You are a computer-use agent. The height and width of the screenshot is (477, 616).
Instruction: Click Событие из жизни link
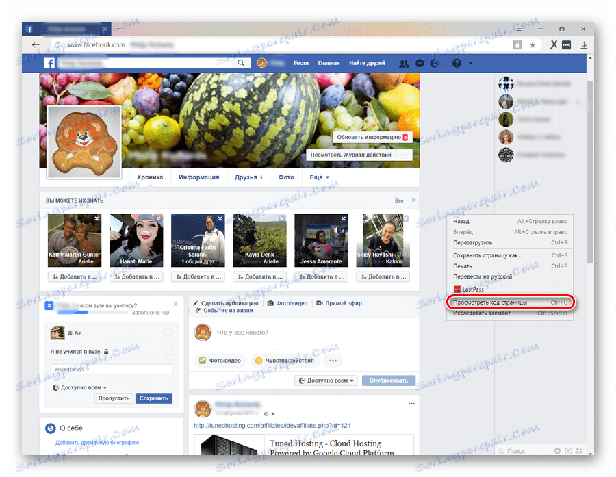(224, 311)
